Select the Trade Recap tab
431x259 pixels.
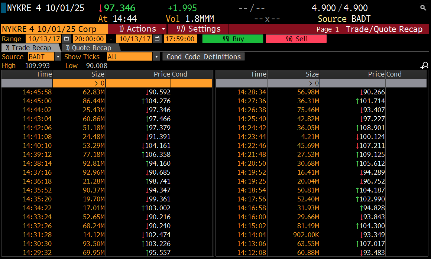coord(30,48)
